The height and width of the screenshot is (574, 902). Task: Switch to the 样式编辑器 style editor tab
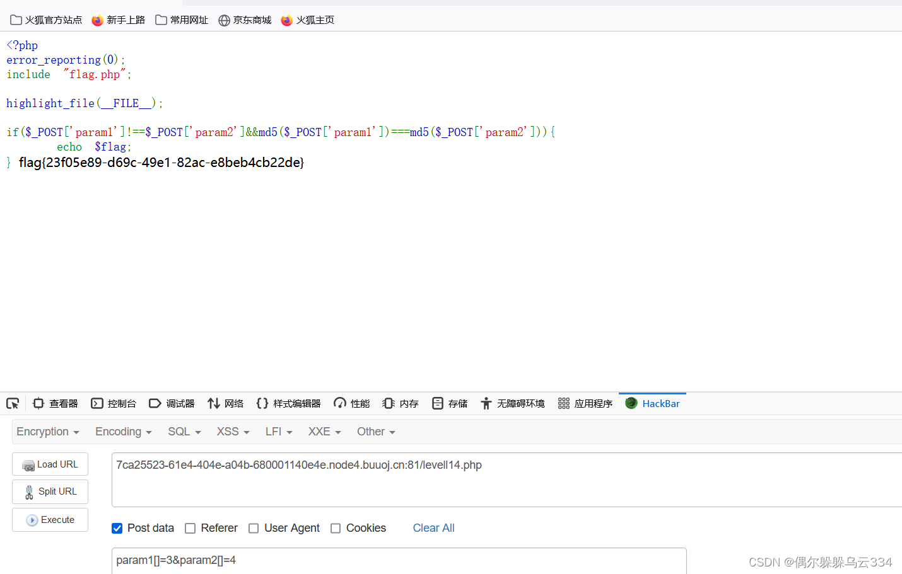(x=288, y=403)
